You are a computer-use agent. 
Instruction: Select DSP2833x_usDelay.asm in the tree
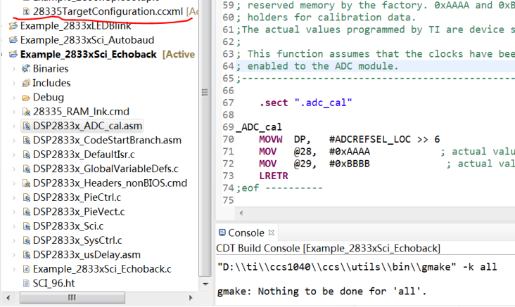point(87,255)
